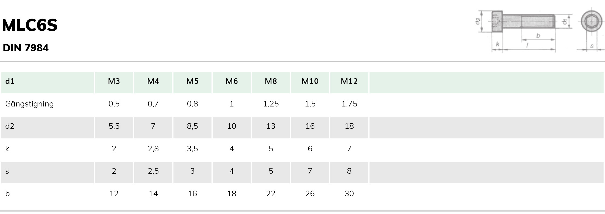605x214 pixels.
Task: Select the M8 column header
Action: [271, 81]
